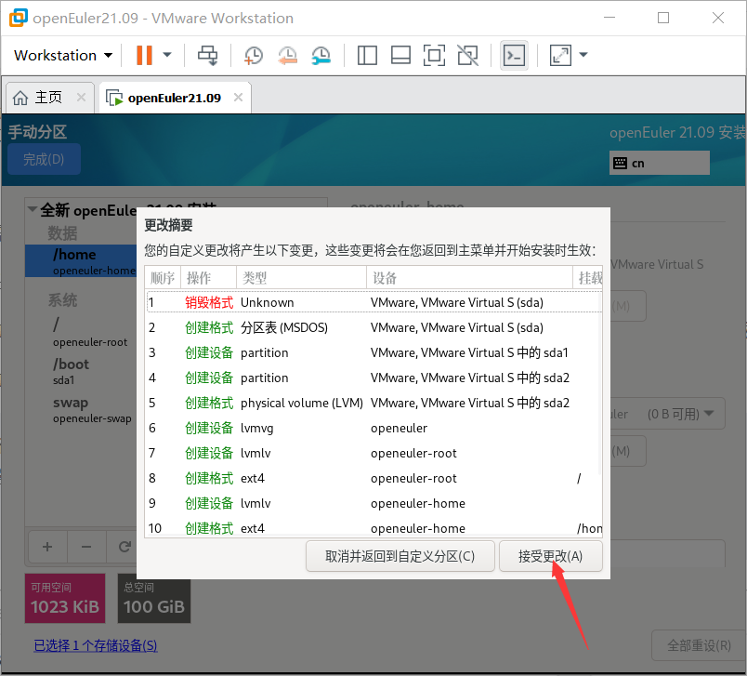
Task: Revert VM to previous snapshot
Action: 287,55
